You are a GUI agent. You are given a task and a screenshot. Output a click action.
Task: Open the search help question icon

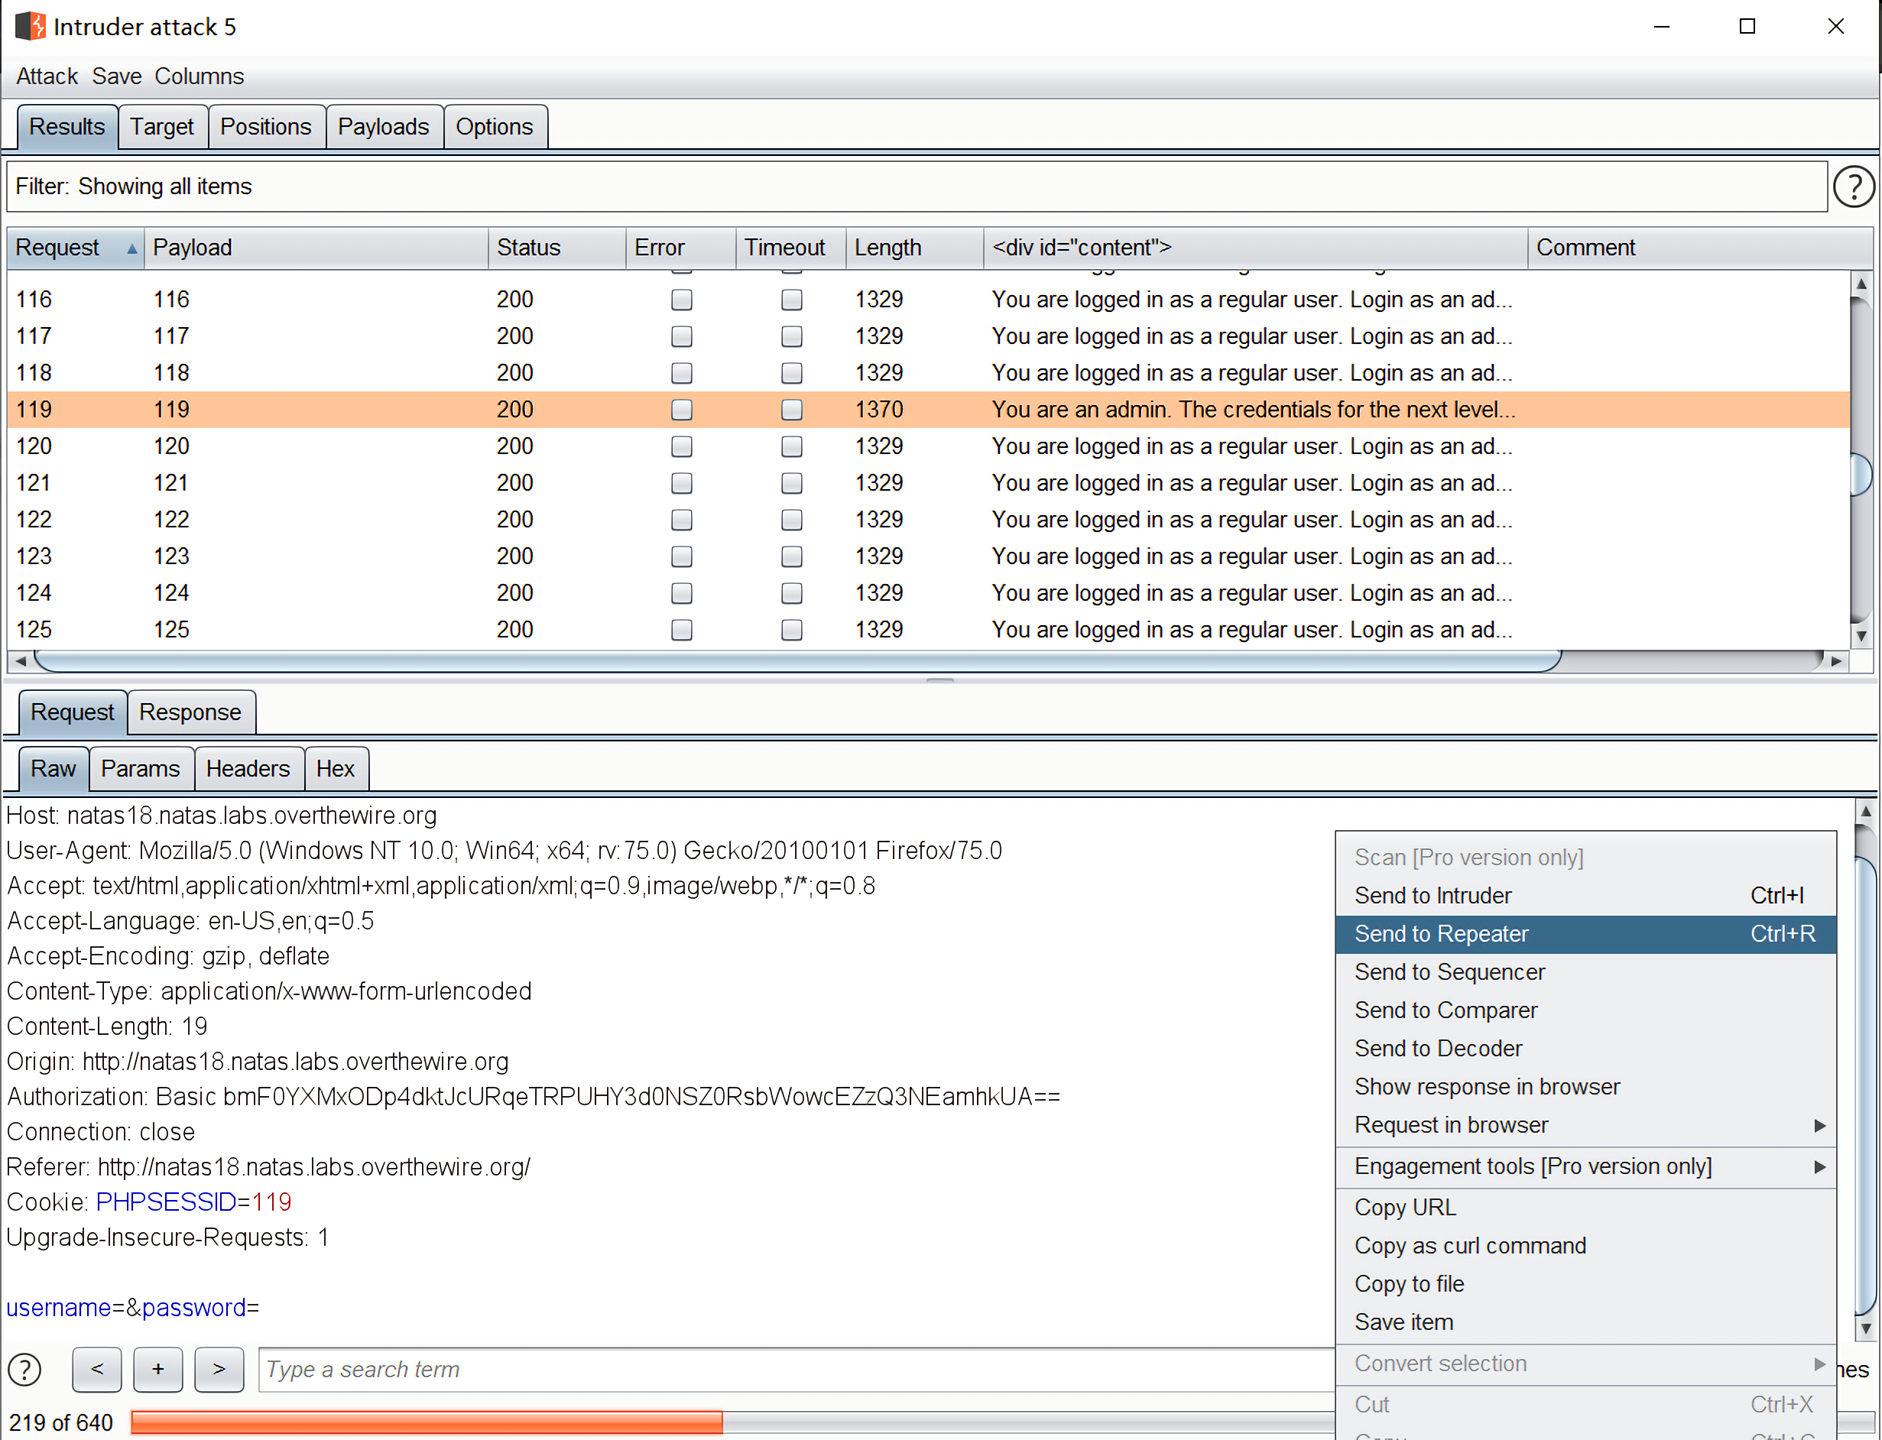click(x=25, y=1369)
